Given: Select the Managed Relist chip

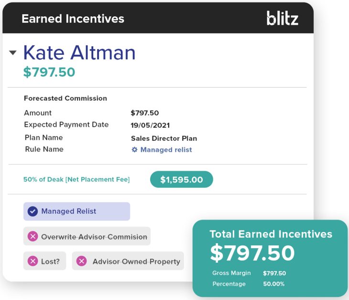Looking at the screenshot, I should coord(76,211).
